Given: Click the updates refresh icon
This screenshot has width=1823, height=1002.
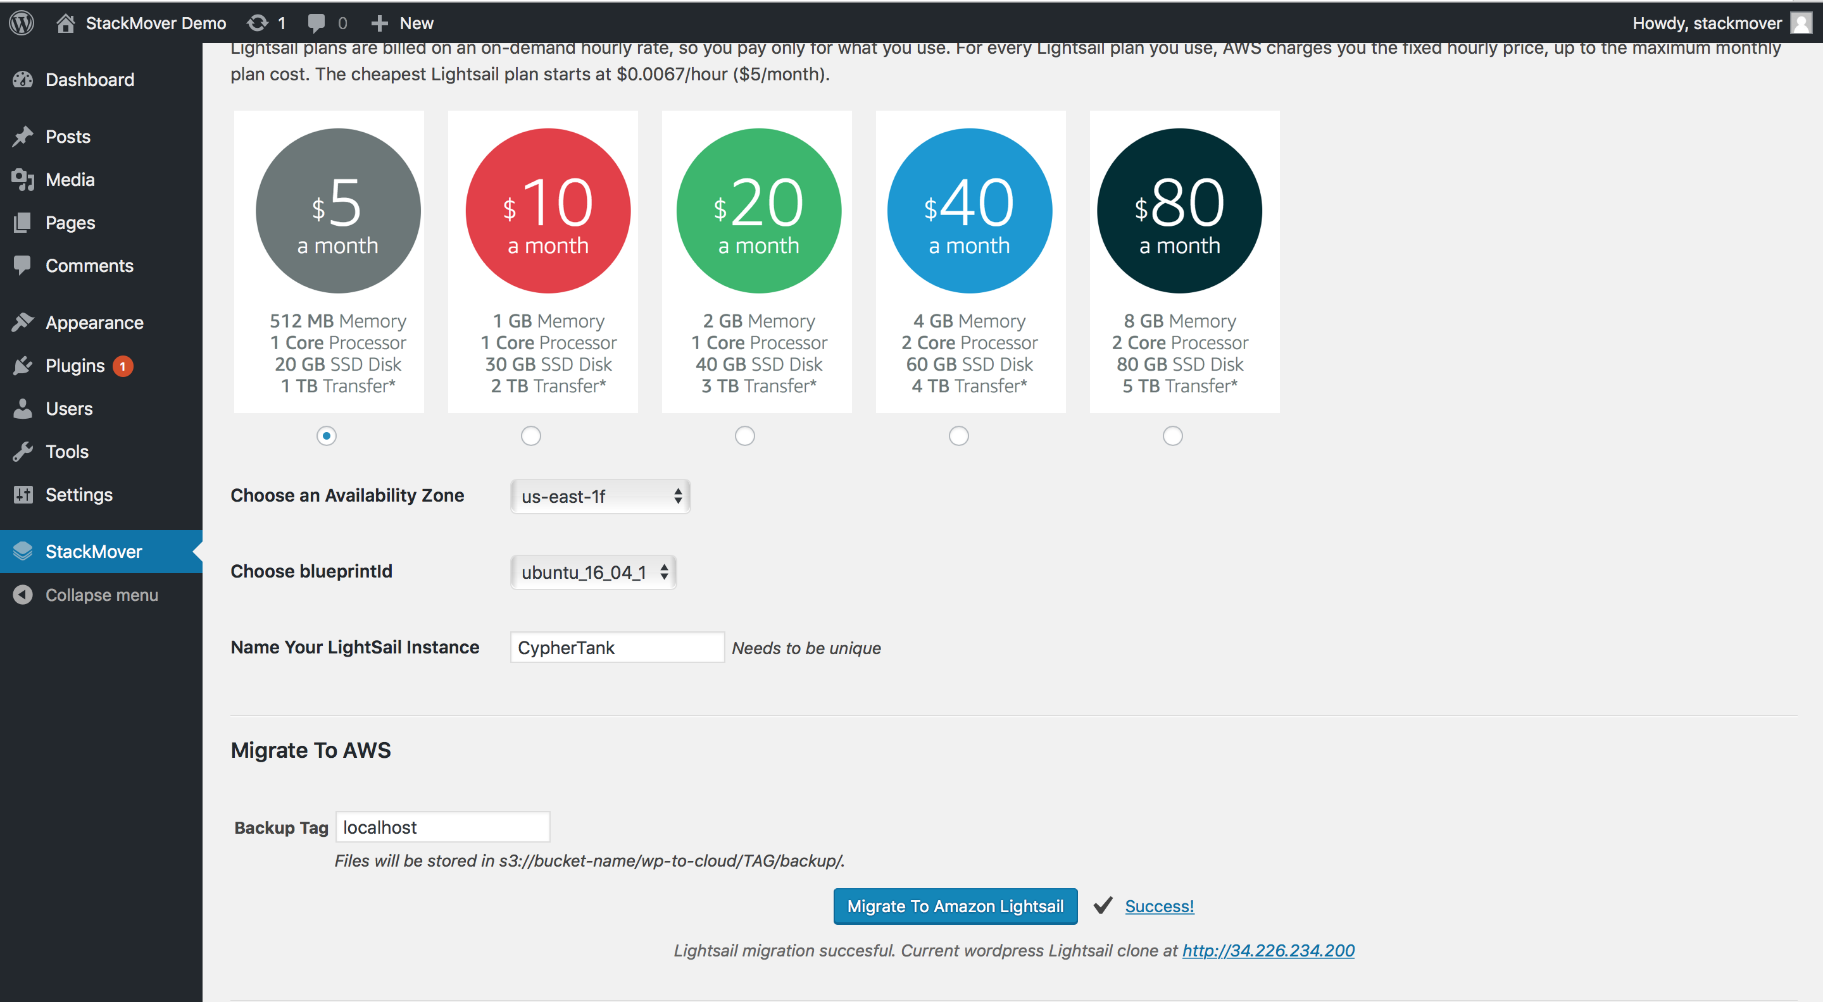Looking at the screenshot, I should (x=258, y=23).
